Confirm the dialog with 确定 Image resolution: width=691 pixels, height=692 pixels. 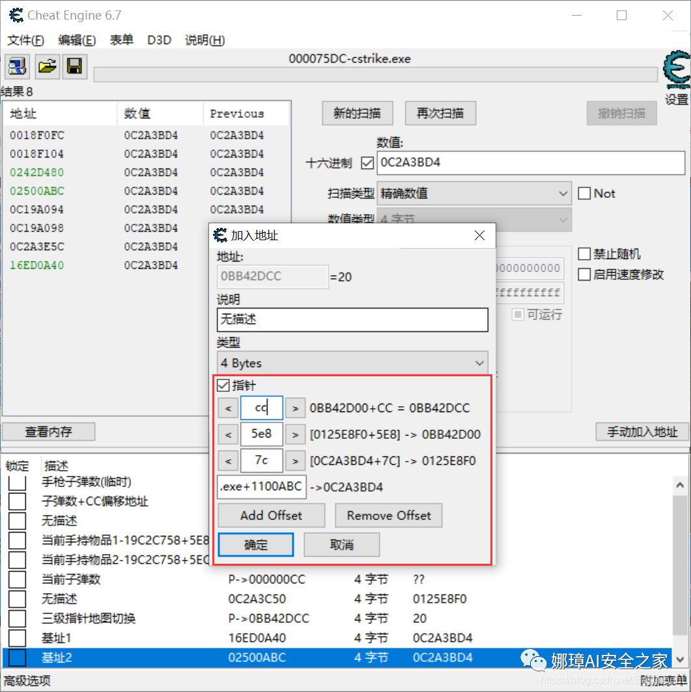click(x=256, y=545)
